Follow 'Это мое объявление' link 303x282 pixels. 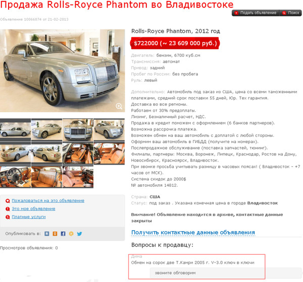[33, 208]
